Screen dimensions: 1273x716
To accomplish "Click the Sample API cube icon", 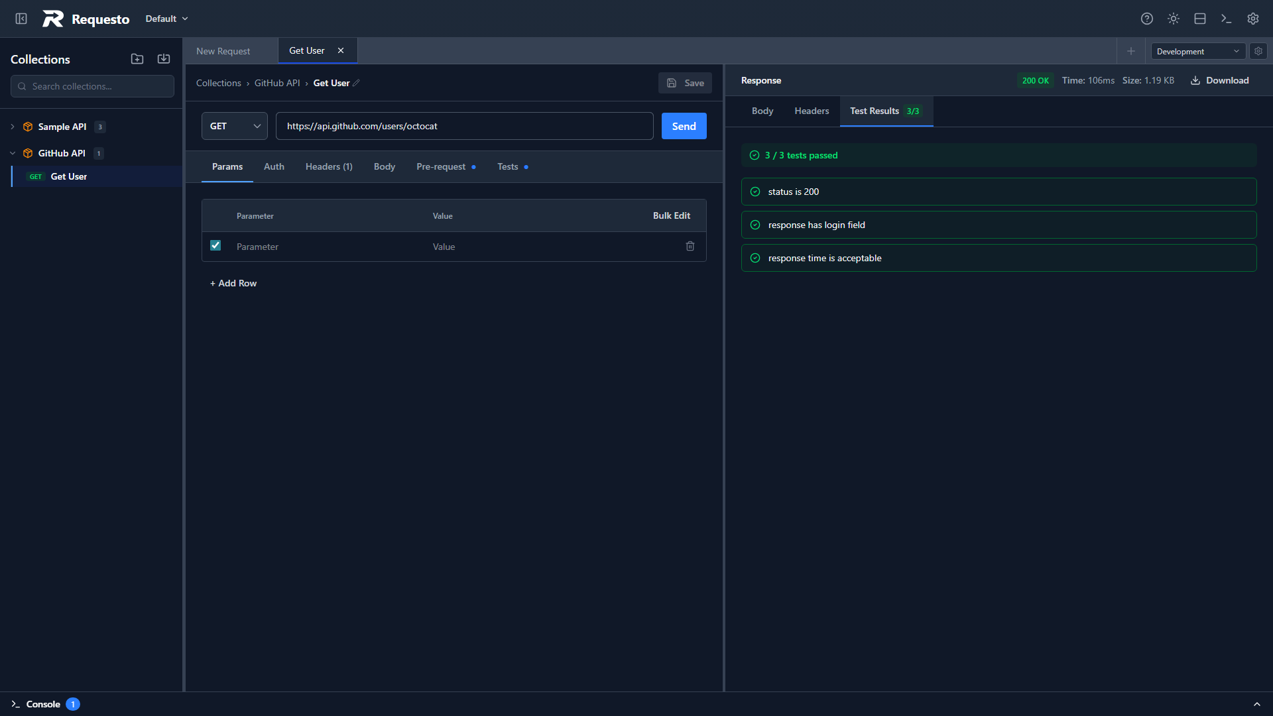I will (28, 127).
